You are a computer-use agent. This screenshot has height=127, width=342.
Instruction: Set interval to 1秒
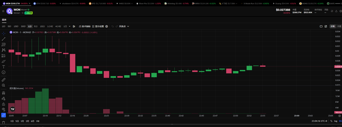(4, 26)
